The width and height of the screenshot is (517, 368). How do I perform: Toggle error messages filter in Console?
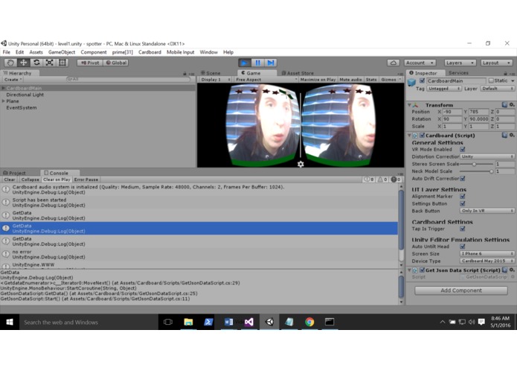[396, 180]
